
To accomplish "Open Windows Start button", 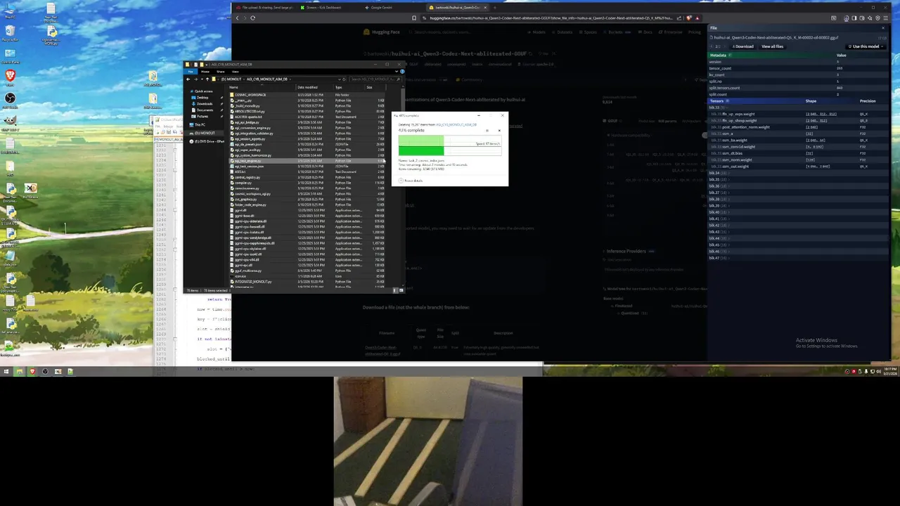I will click(x=6, y=371).
